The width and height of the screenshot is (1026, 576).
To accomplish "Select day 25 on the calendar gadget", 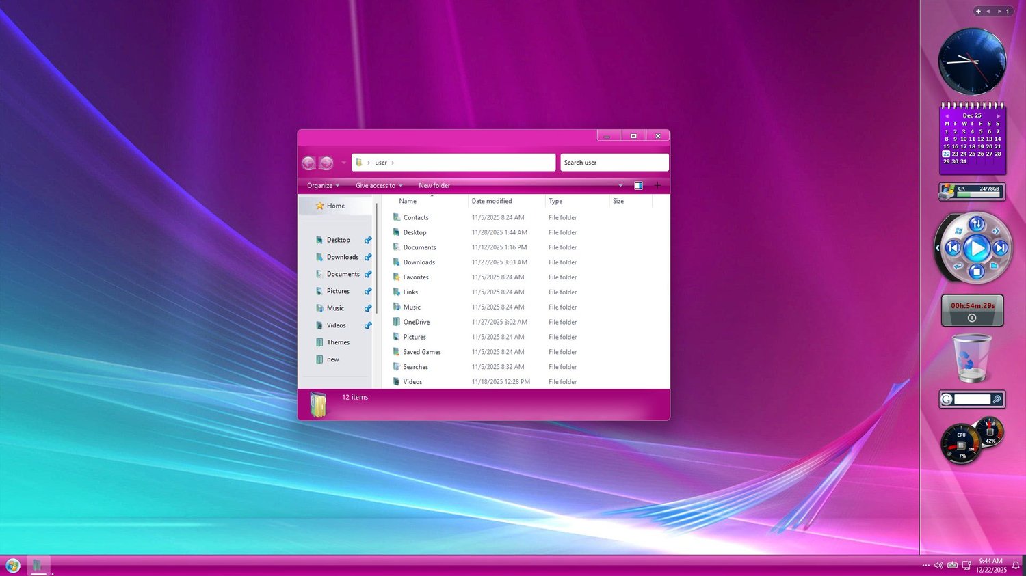I will (972, 154).
